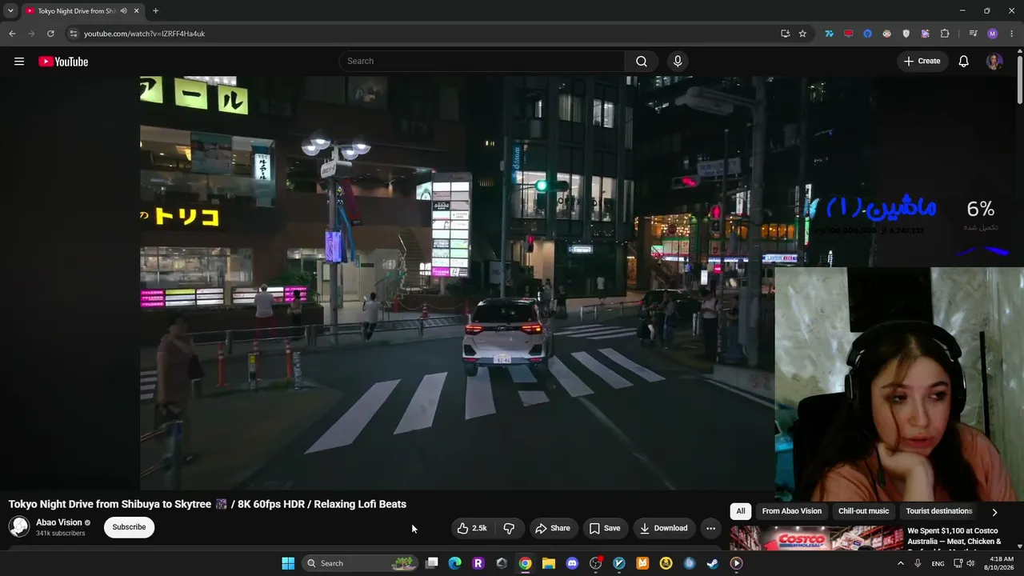Close the Tokyo Night Drive tab
1024x576 pixels.
click(136, 11)
